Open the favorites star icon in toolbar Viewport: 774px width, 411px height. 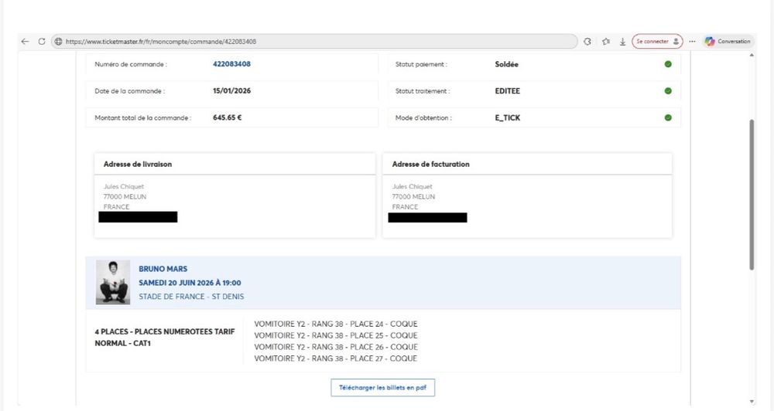point(606,42)
